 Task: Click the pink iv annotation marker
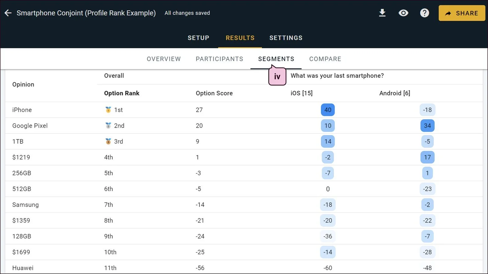pyautogui.click(x=277, y=76)
